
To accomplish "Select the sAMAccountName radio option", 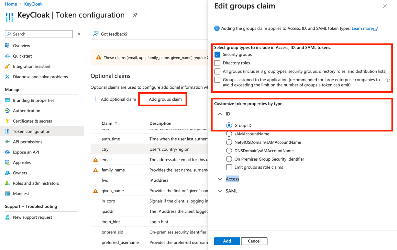I will click(x=229, y=134).
